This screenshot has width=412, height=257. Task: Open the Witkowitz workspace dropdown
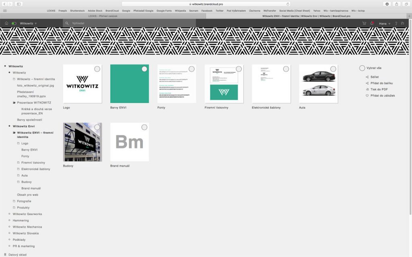(x=28, y=23)
